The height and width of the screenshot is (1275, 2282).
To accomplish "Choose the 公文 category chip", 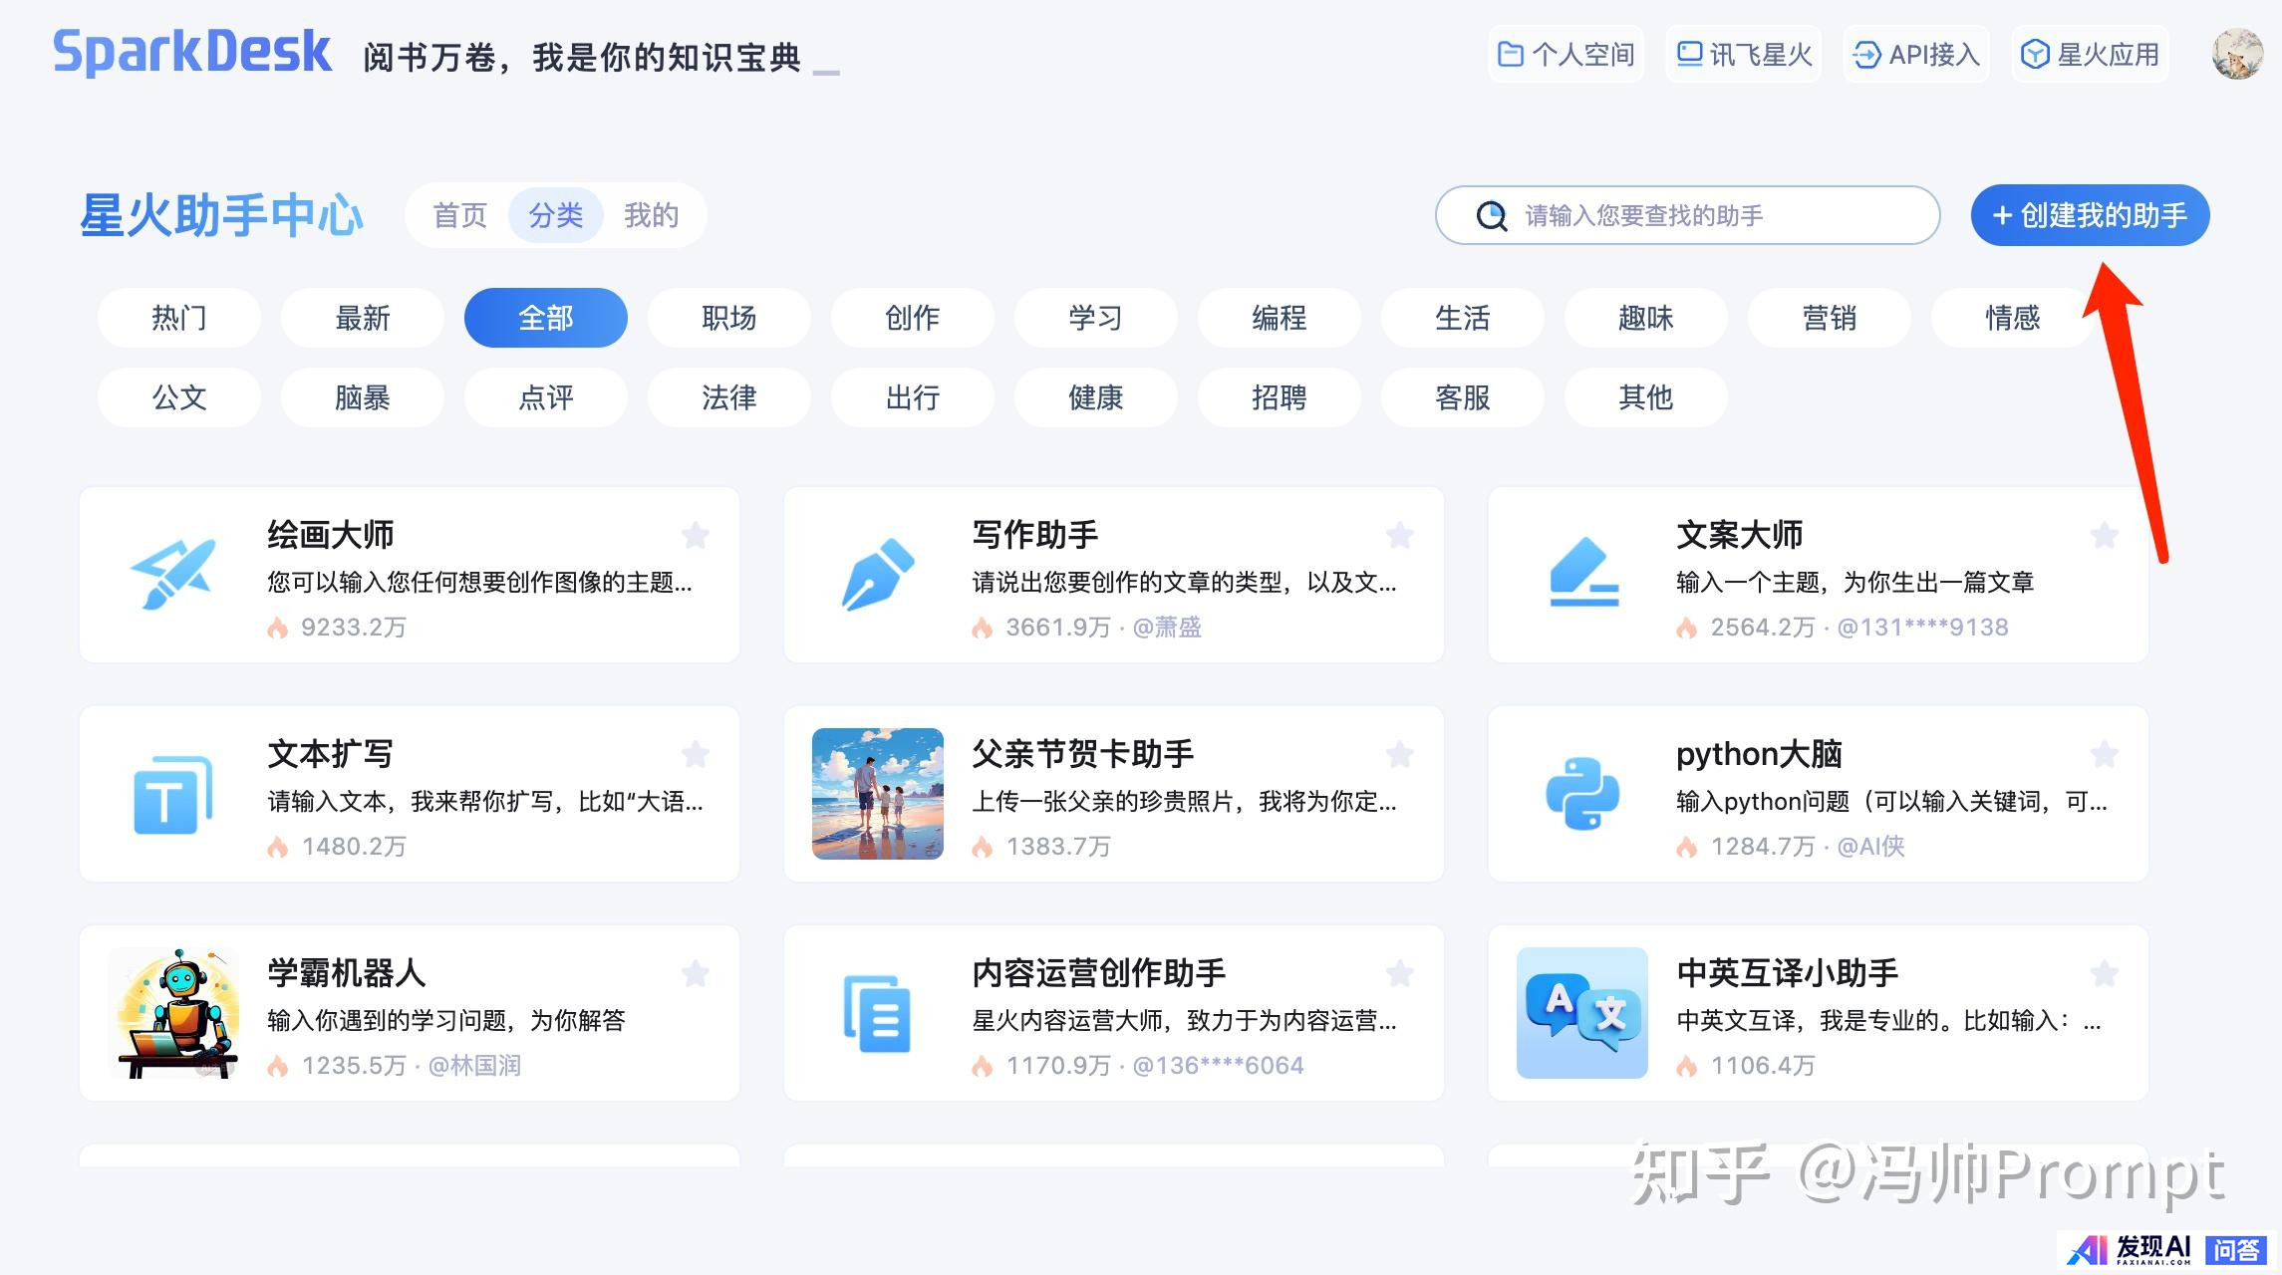I will pos(179,397).
